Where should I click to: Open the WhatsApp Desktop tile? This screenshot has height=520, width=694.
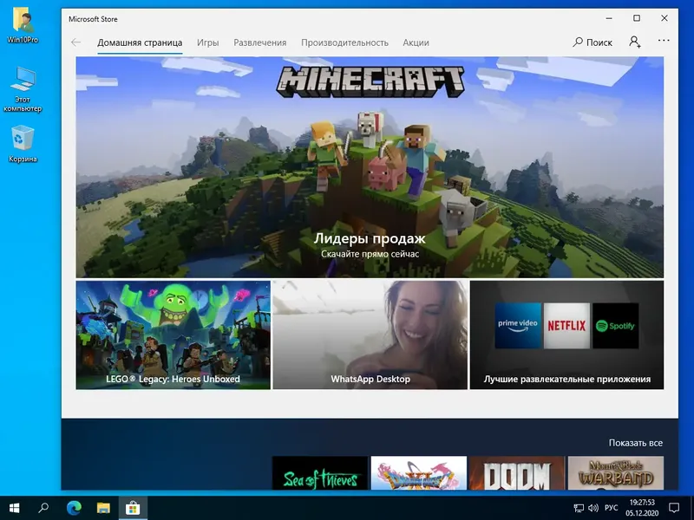coord(370,335)
